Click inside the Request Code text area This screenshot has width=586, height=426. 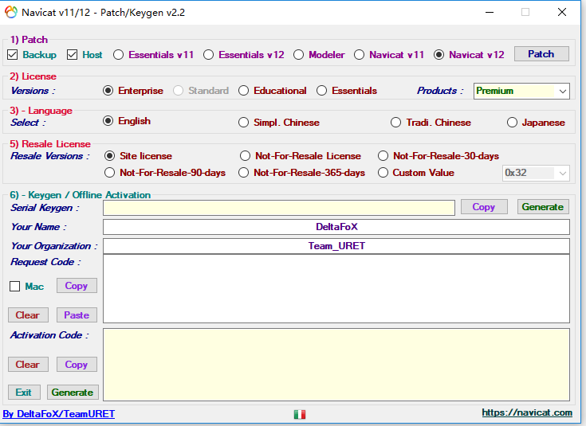tap(336, 288)
